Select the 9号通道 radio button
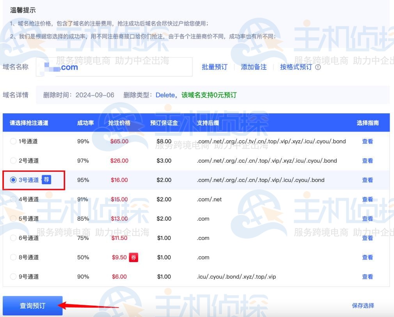Image resolution: width=394 pixels, height=317 pixels. point(13,276)
